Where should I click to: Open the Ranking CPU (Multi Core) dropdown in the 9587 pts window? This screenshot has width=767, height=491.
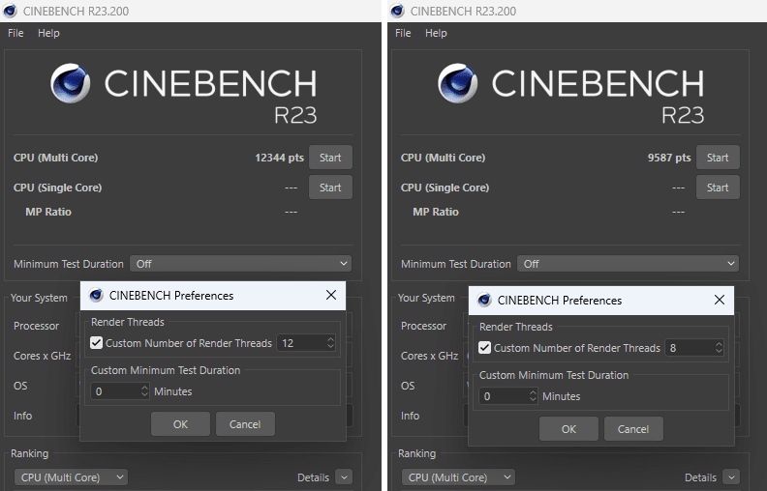click(458, 477)
